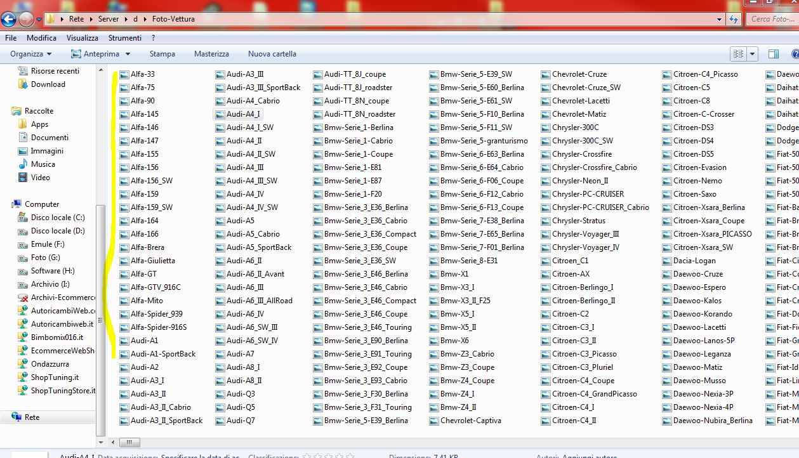Click Foto-Vettura in address breadcrumb
The image size is (799, 458).
[x=173, y=19]
